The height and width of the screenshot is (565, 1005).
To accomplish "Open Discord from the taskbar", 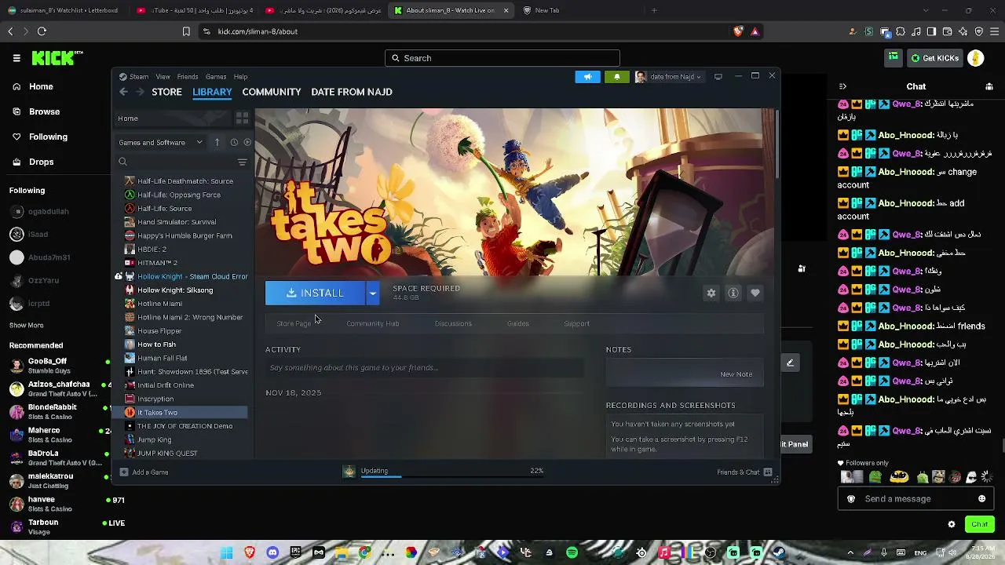I will coord(272,552).
